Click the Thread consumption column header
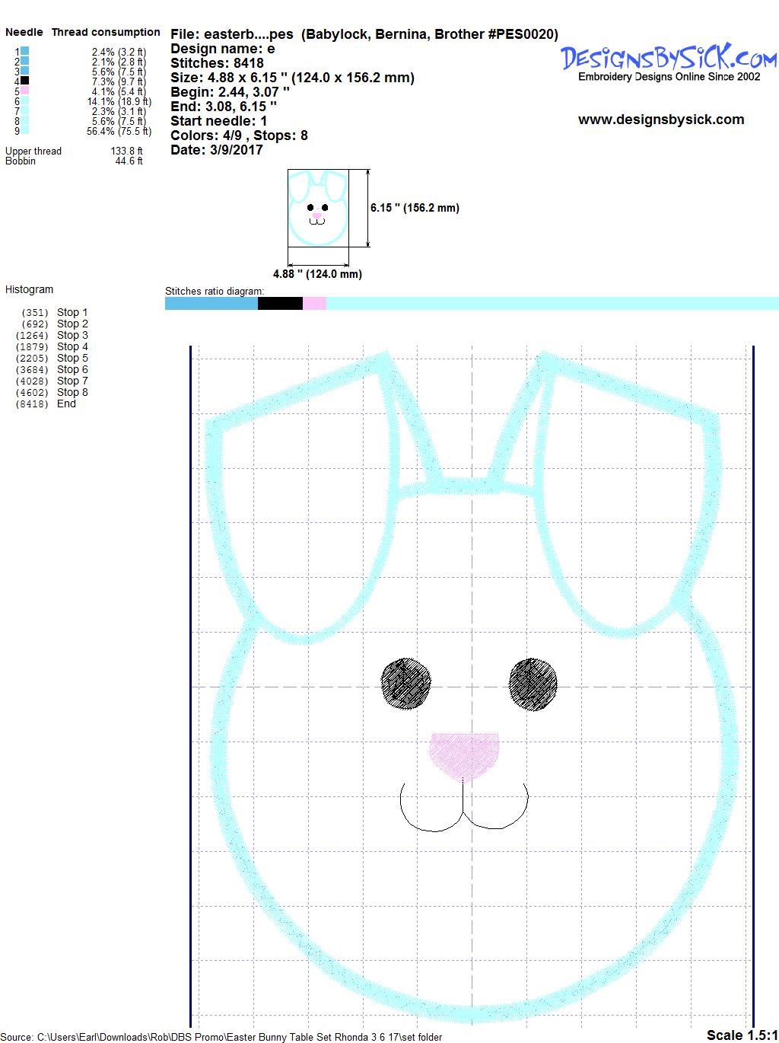 (x=106, y=32)
